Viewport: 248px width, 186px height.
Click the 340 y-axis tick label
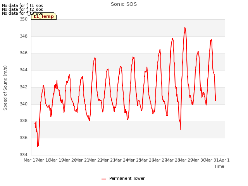pos(24,104)
